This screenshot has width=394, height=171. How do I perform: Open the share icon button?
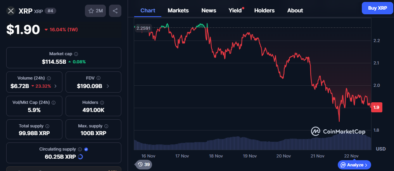coord(115,11)
